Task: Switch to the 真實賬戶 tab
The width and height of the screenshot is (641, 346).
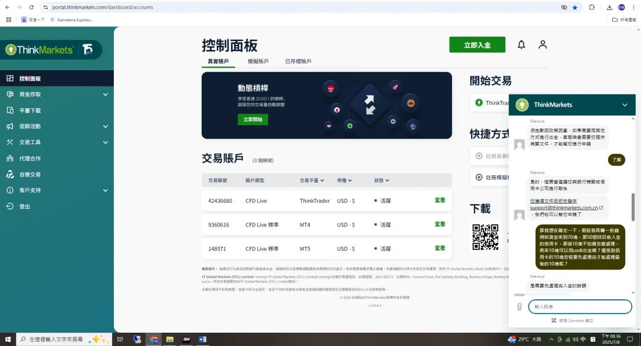Action: point(218,61)
